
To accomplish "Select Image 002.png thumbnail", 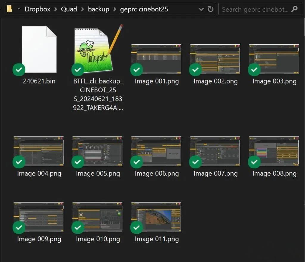I will click(215, 59).
